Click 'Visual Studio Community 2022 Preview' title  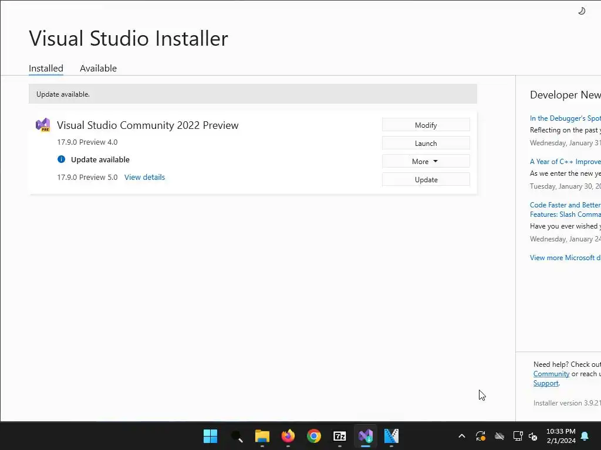click(147, 125)
